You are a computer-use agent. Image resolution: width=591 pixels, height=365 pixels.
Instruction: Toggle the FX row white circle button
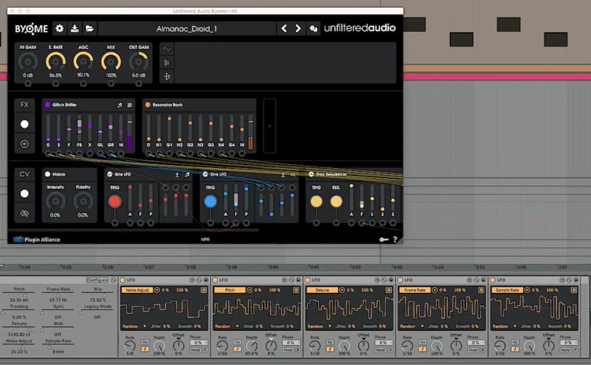[x=25, y=124]
